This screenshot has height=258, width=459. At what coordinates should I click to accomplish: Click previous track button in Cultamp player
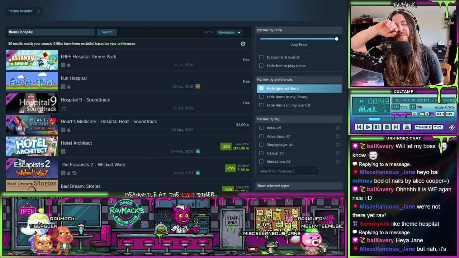tap(359, 127)
